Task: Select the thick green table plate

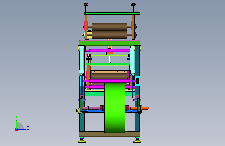Action: [110, 43]
